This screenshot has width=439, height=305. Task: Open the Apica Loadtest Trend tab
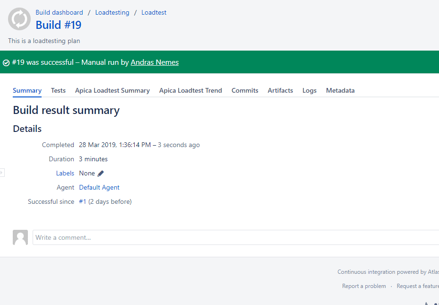[190, 90]
